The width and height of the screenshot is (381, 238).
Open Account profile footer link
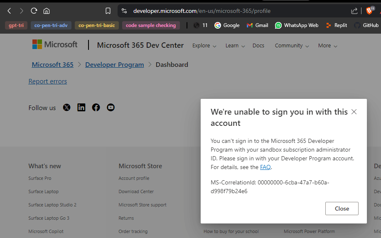[134, 178]
